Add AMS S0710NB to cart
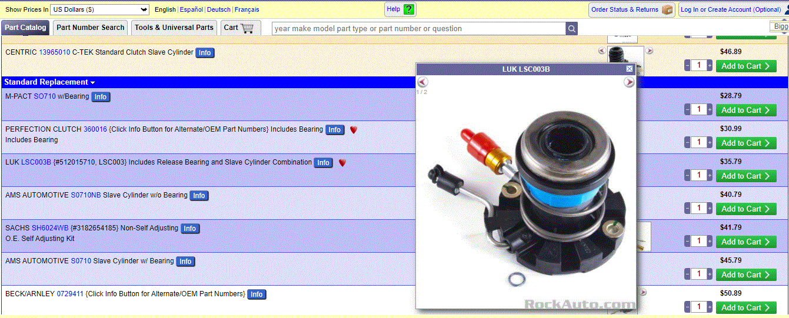Image resolution: width=789 pixels, height=318 pixels. coord(746,209)
